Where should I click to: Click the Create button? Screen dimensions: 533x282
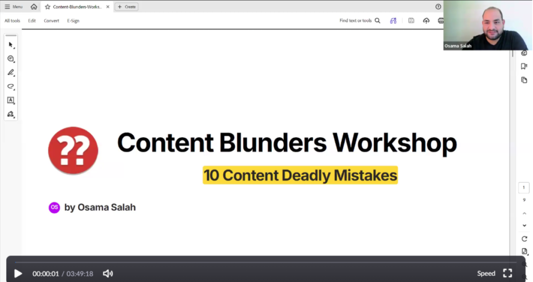(x=126, y=7)
